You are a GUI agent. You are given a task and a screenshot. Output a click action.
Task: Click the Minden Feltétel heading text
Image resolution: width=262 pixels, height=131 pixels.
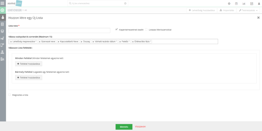click(x=24, y=58)
